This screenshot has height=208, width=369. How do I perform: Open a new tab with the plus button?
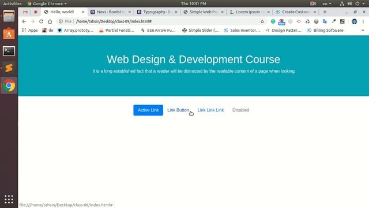coord(325,12)
